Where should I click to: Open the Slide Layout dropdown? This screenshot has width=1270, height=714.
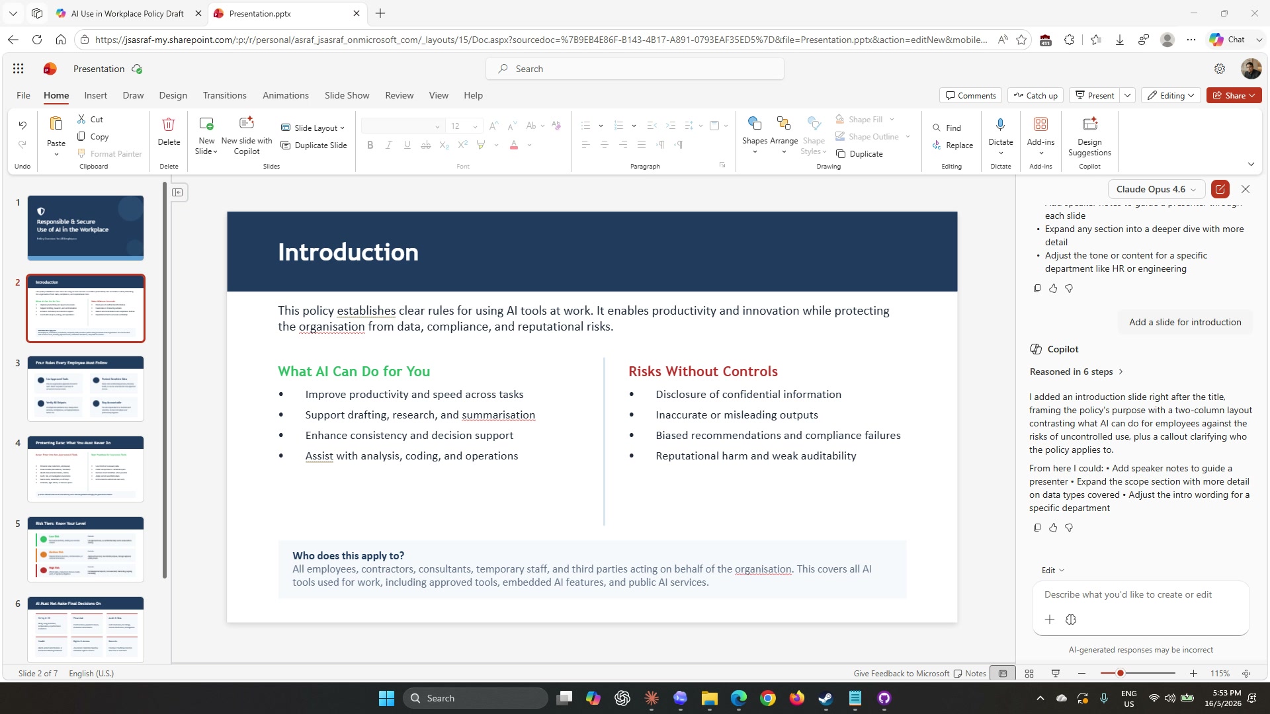[313, 128]
